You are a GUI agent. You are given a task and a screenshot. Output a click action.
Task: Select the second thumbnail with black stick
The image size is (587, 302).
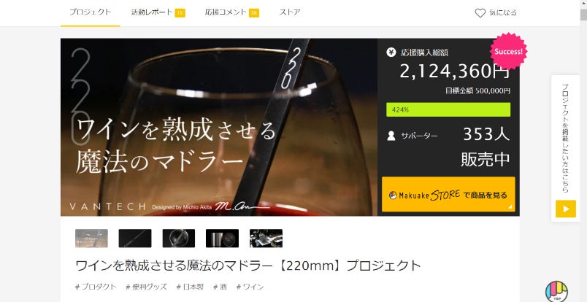pos(135,239)
